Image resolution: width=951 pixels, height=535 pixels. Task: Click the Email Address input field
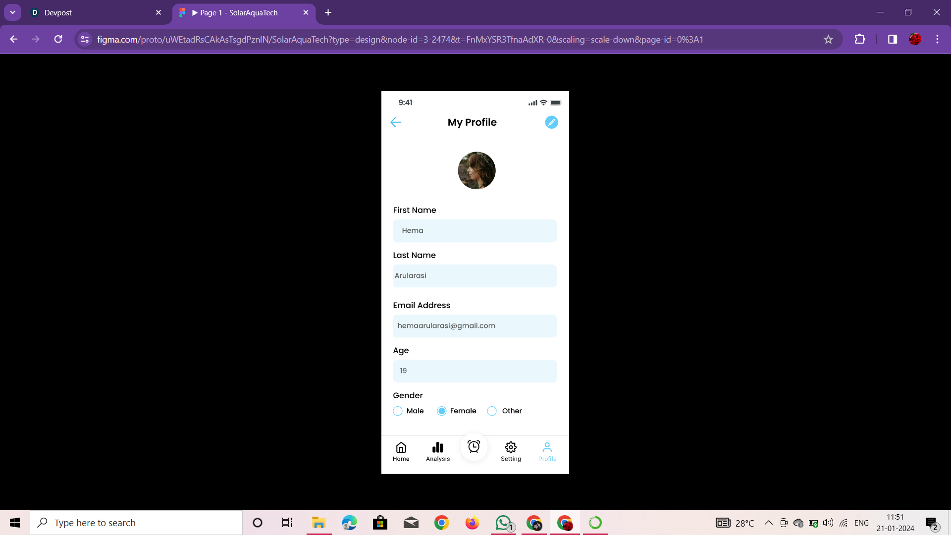click(475, 326)
